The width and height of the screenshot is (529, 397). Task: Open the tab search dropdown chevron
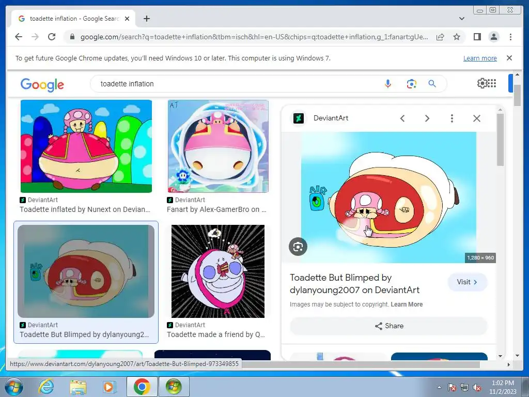click(x=461, y=19)
